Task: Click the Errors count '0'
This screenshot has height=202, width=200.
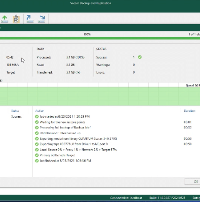Action: tap(134, 72)
